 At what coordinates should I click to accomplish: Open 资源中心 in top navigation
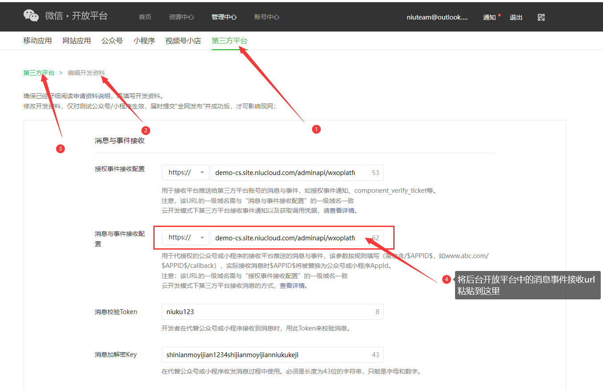pos(181,17)
